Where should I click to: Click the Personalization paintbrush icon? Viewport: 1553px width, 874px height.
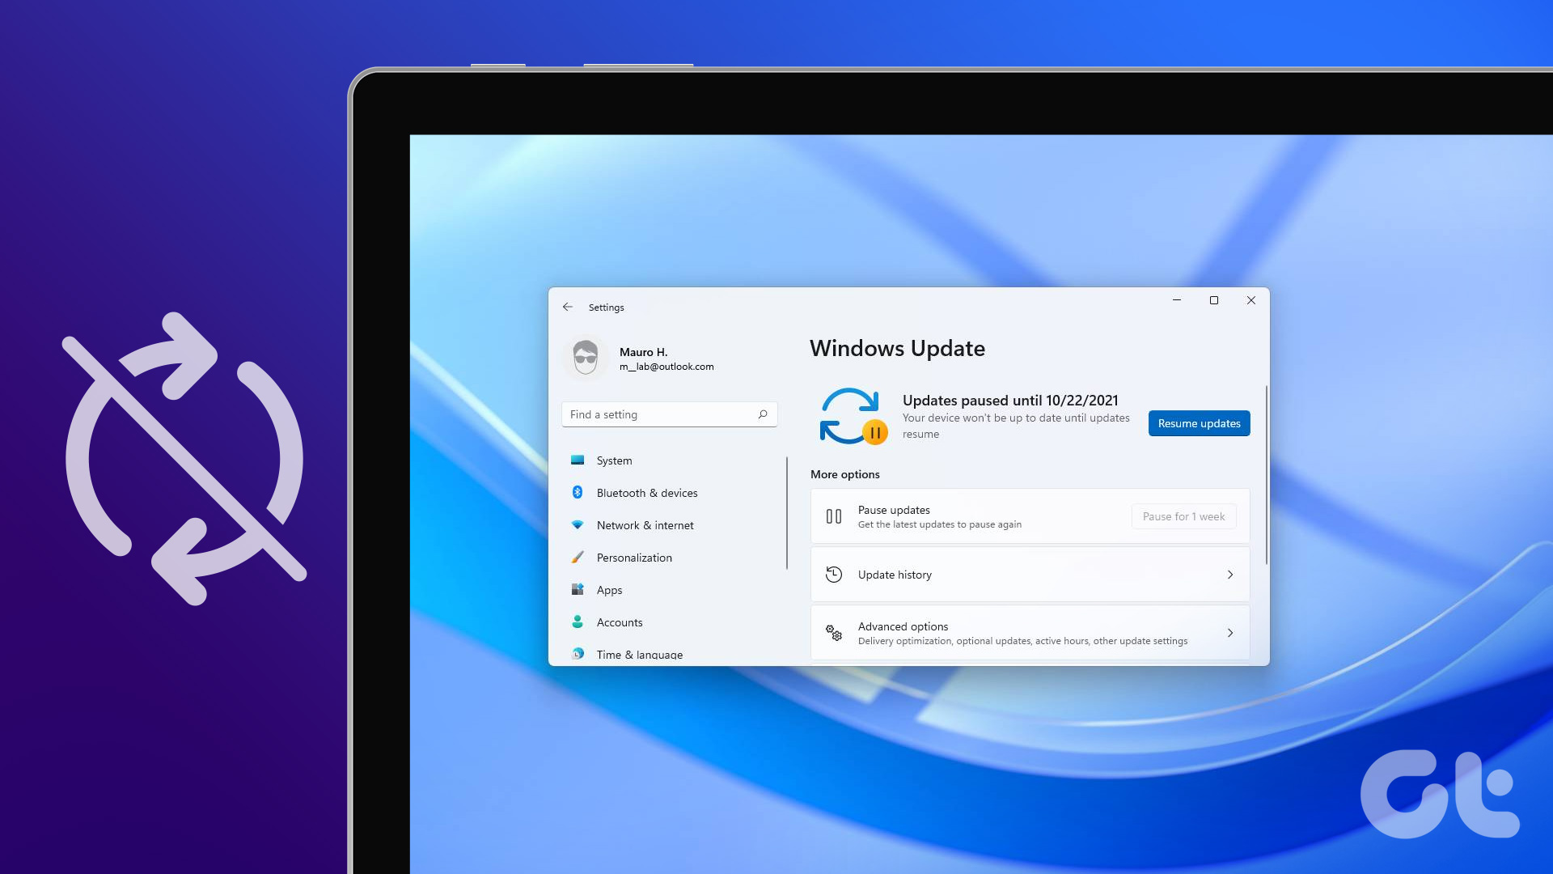(x=577, y=557)
